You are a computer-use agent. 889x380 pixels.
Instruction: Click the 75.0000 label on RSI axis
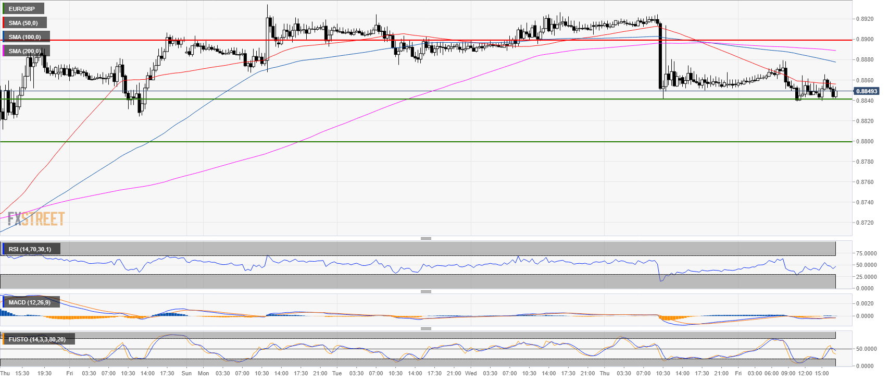tap(866, 253)
